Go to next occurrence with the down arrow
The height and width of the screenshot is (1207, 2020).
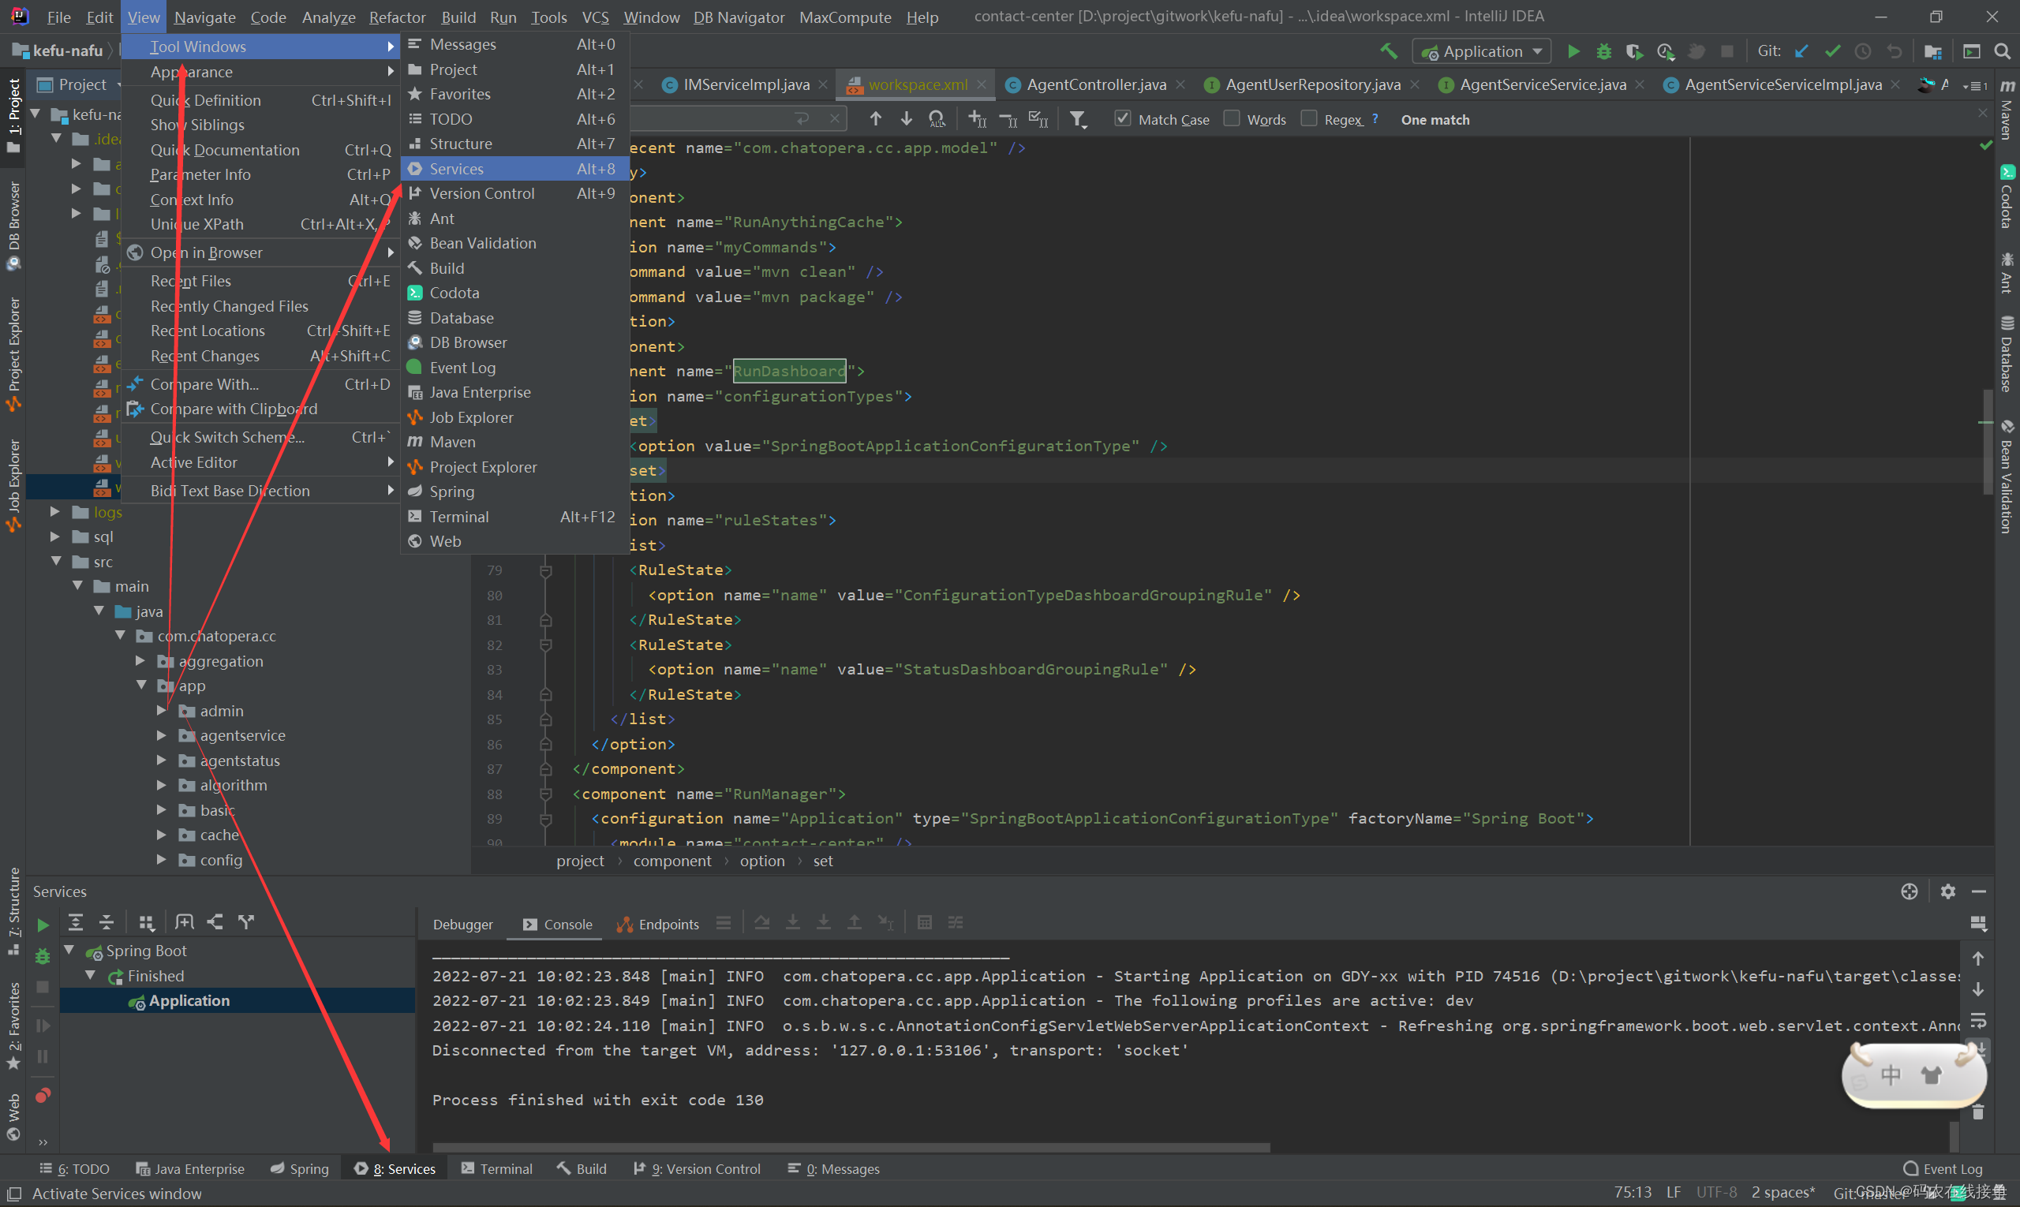(x=907, y=119)
